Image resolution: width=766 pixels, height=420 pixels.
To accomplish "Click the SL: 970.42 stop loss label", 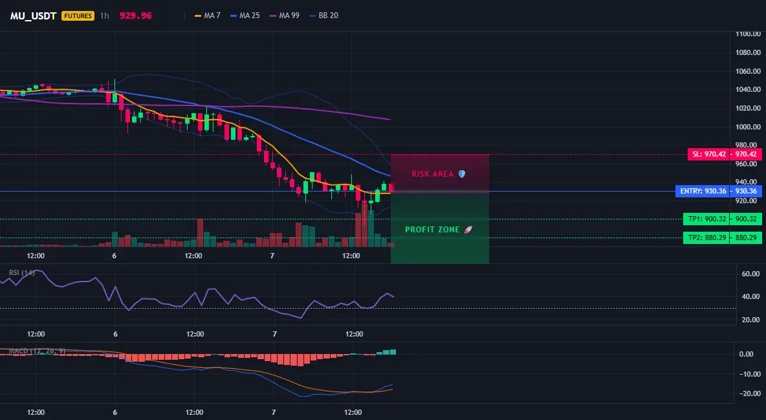I will (708, 155).
